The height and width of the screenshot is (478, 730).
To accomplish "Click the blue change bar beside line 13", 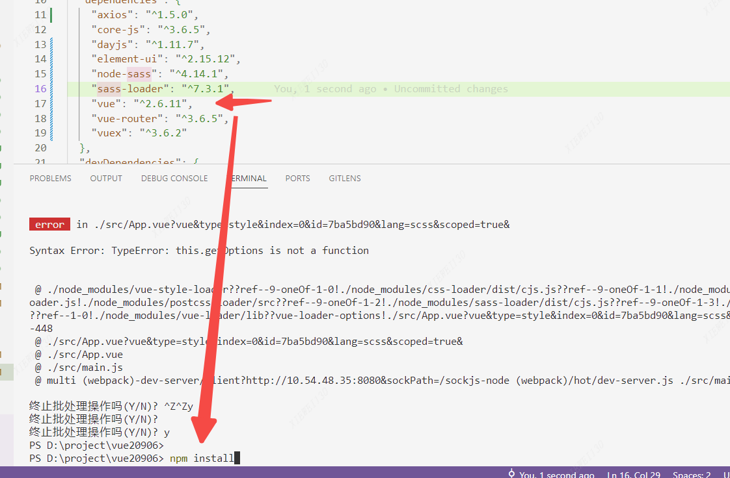I will pos(51,44).
